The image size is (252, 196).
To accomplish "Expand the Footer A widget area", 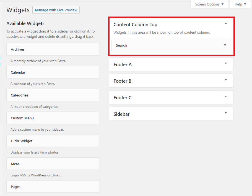I will click(226, 64).
